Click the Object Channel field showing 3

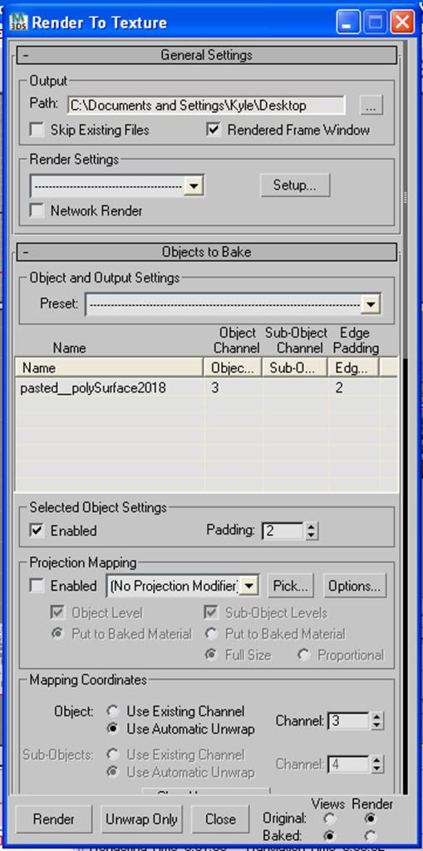click(x=348, y=721)
